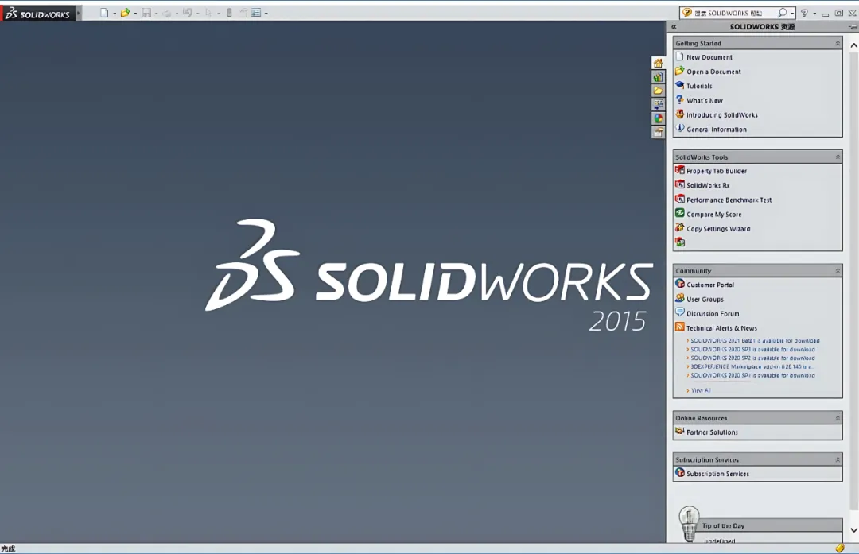Click the New document toolbar icon
859x554 pixels.
pos(104,13)
